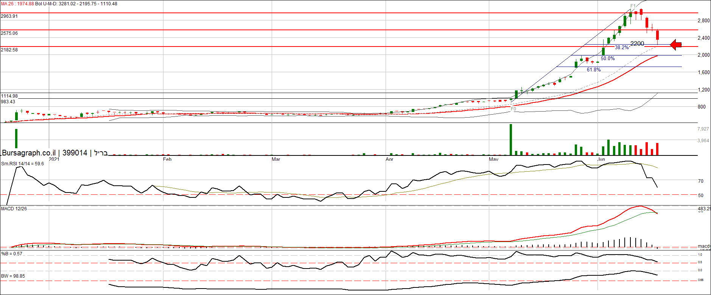Click the 1114.98 horizontal line label
Screen dimensions: 711x295
click(9, 96)
